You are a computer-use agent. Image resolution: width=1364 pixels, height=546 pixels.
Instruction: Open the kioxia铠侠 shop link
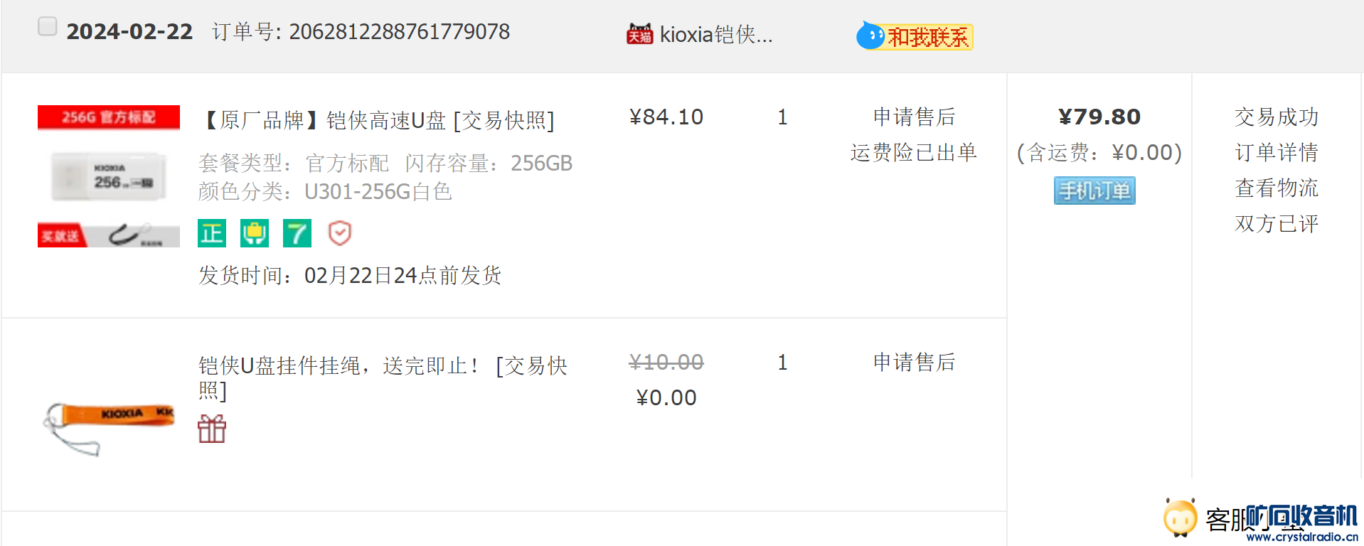click(x=715, y=34)
